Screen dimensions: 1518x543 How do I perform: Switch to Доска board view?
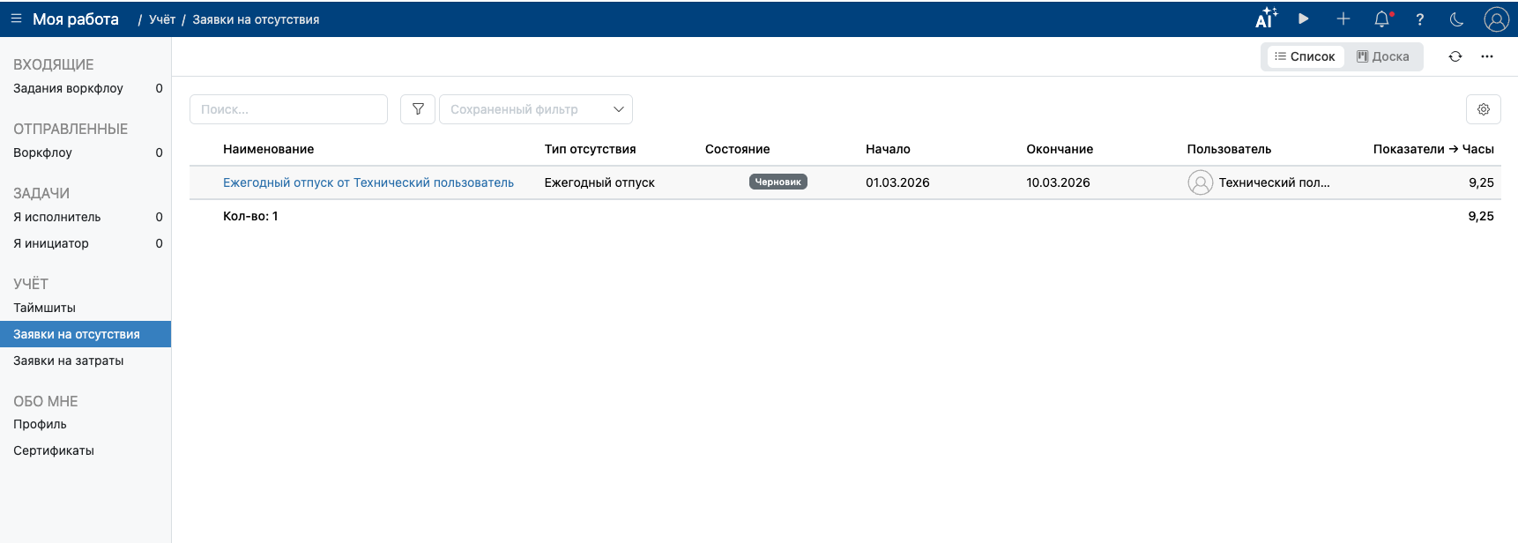1382,56
